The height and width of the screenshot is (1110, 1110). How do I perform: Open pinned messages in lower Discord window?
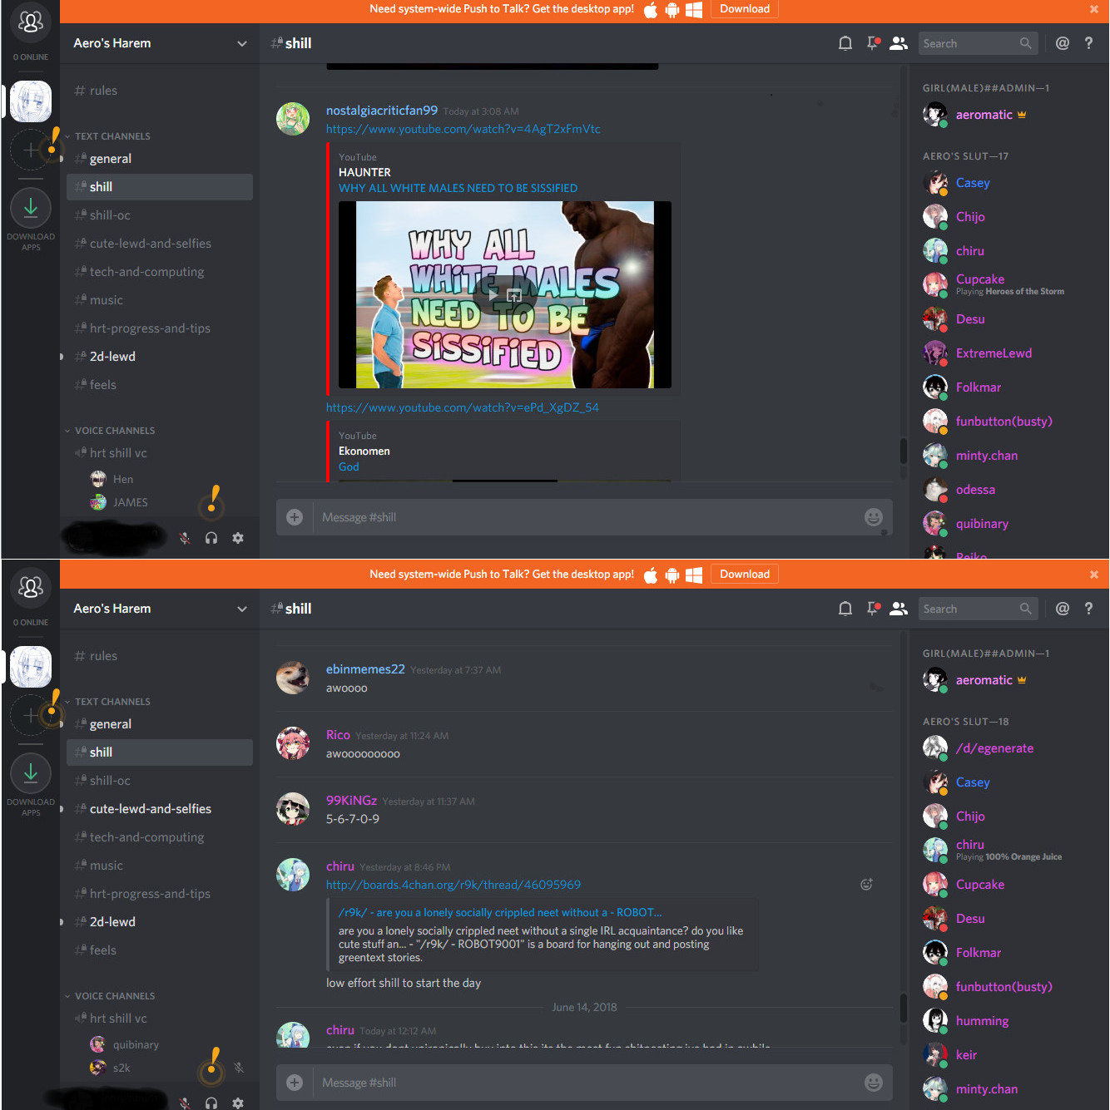click(873, 609)
